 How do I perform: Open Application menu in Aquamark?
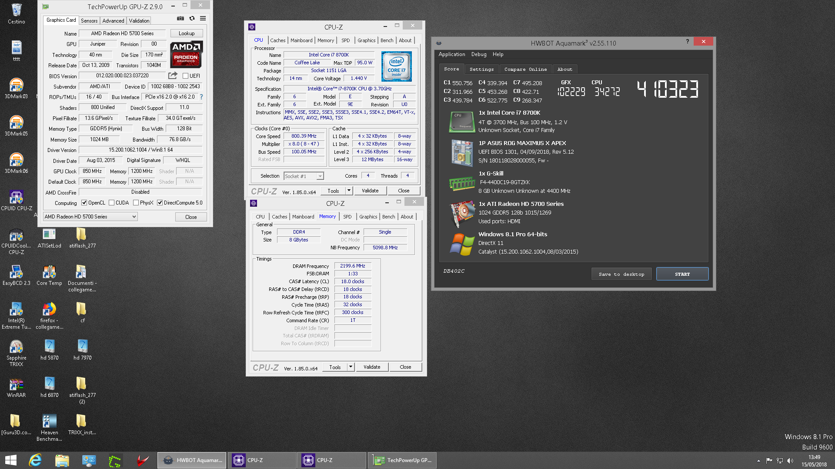(452, 54)
